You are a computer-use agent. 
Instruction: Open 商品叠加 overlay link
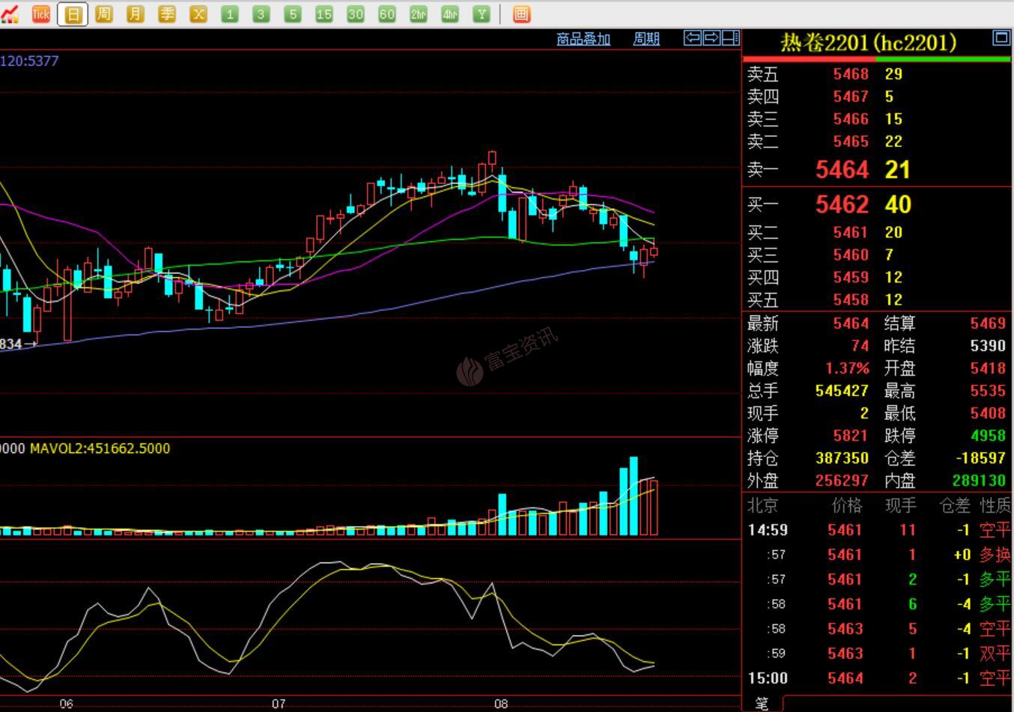[x=583, y=39]
